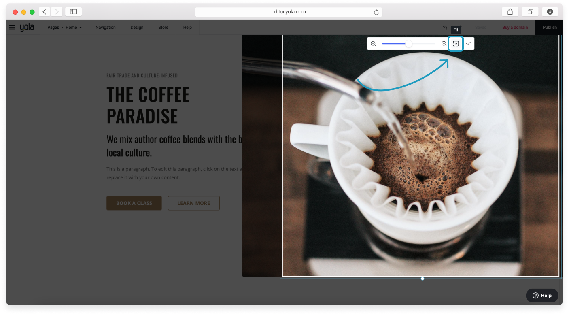The image size is (569, 315).
Task: Click the zoom out magnifier icon
Action: pyautogui.click(x=373, y=44)
